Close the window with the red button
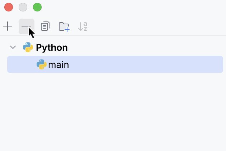226x151 pixels. [9, 7]
